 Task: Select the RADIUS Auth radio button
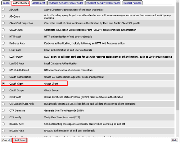click(3, 130)
